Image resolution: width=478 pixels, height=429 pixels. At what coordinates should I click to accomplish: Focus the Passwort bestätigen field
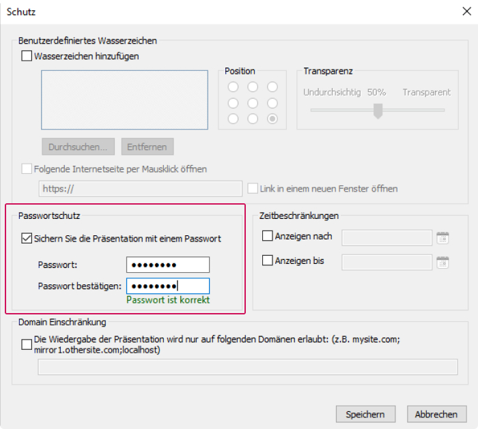168,286
